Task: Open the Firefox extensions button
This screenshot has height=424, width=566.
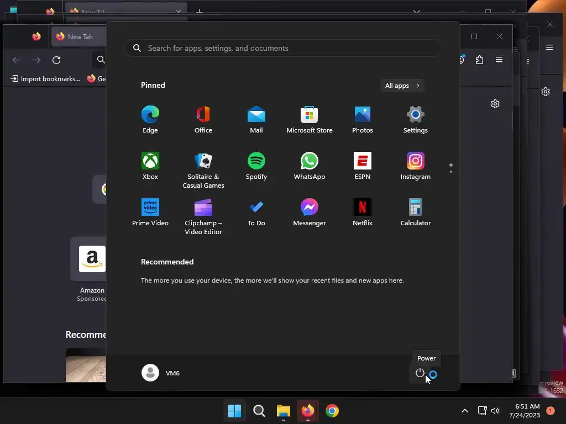Action: tap(479, 60)
